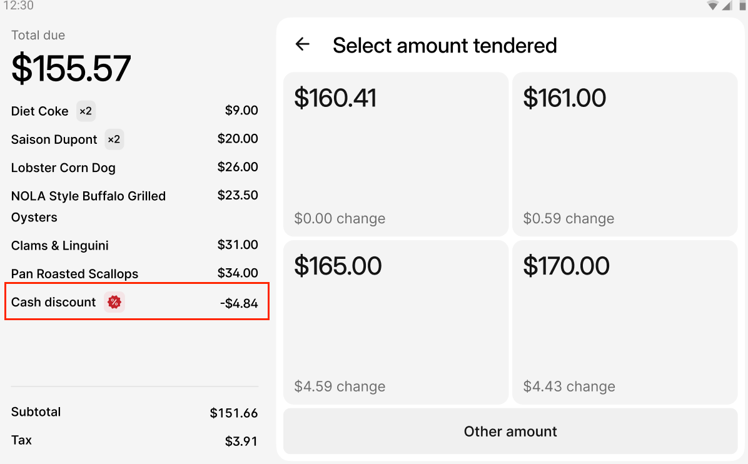Tap the Pan Roasted Scallops item
Screen dimensions: 748x464
click(134, 273)
